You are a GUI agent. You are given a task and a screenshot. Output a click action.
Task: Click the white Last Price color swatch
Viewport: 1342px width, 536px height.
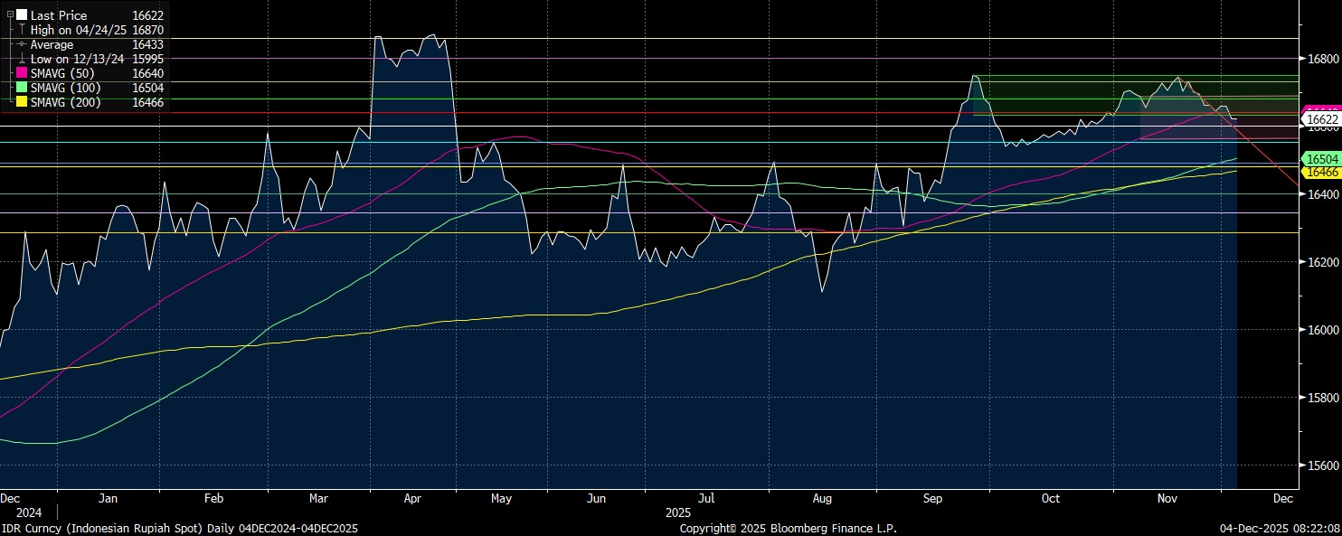coord(22,15)
